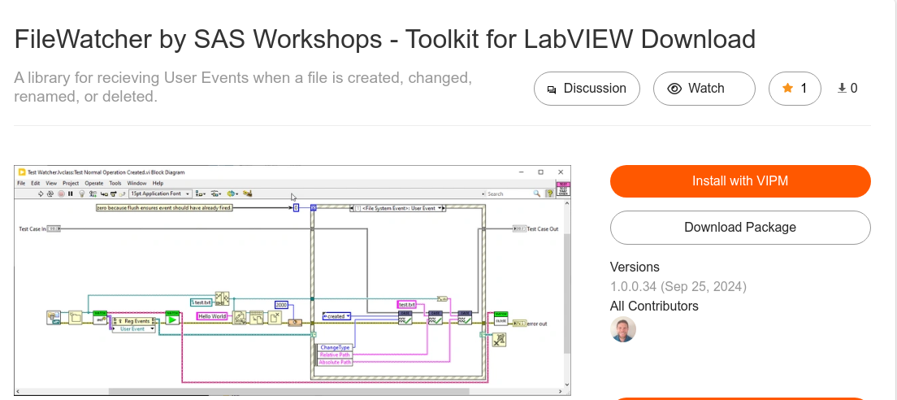The height and width of the screenshot is (400, 897).
Task: Click the yellow Context Help question icon
Action: (550, 193)
